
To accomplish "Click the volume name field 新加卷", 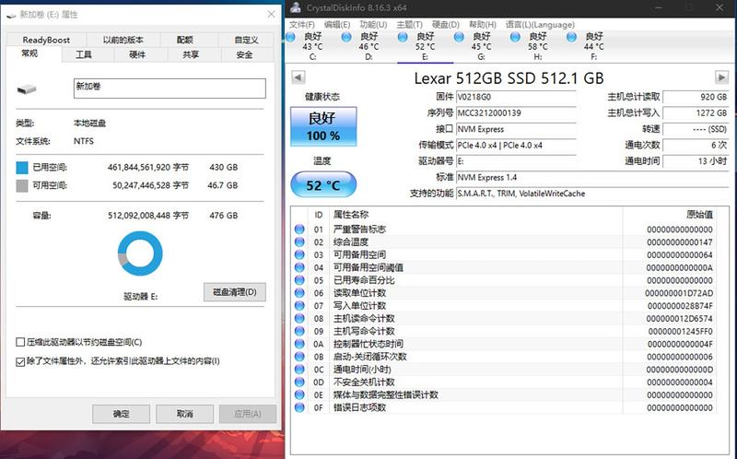I will click(x=170, y=88).
